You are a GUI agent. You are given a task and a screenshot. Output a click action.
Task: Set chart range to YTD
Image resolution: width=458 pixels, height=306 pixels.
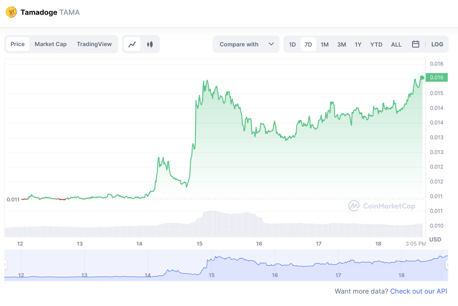coord(376,44)
